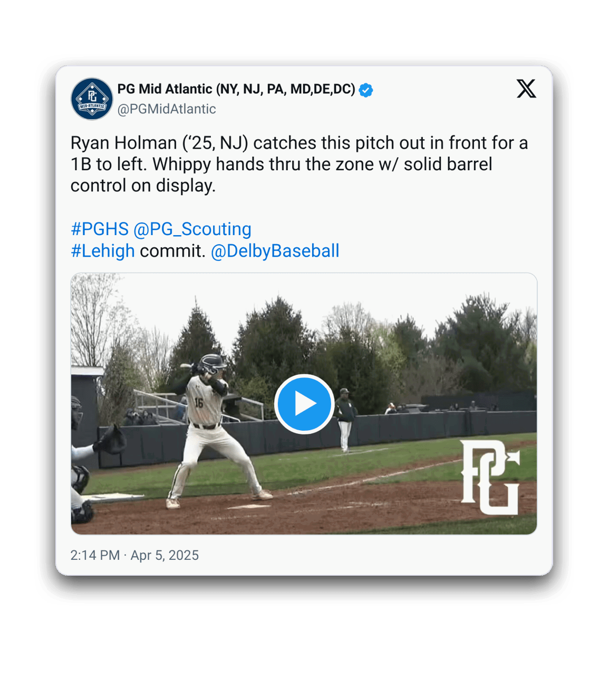Click the batter's number 16 jersey

pos(200,403)
